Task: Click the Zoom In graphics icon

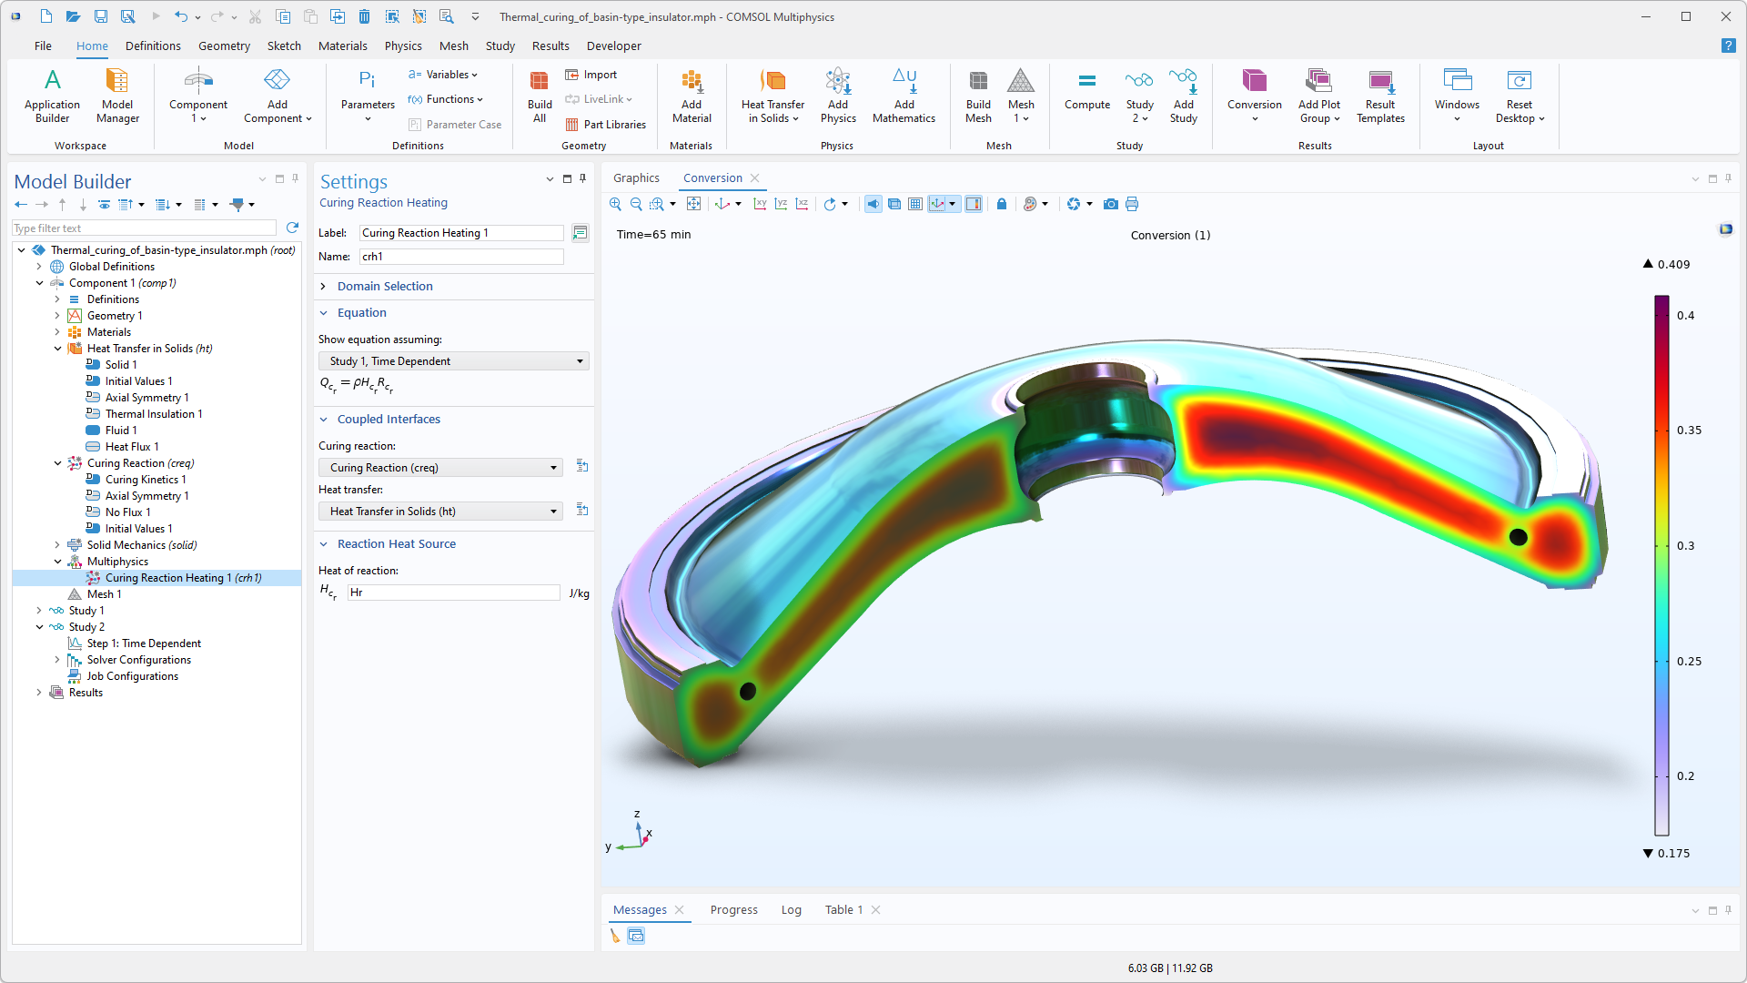Action: point(616,204)
